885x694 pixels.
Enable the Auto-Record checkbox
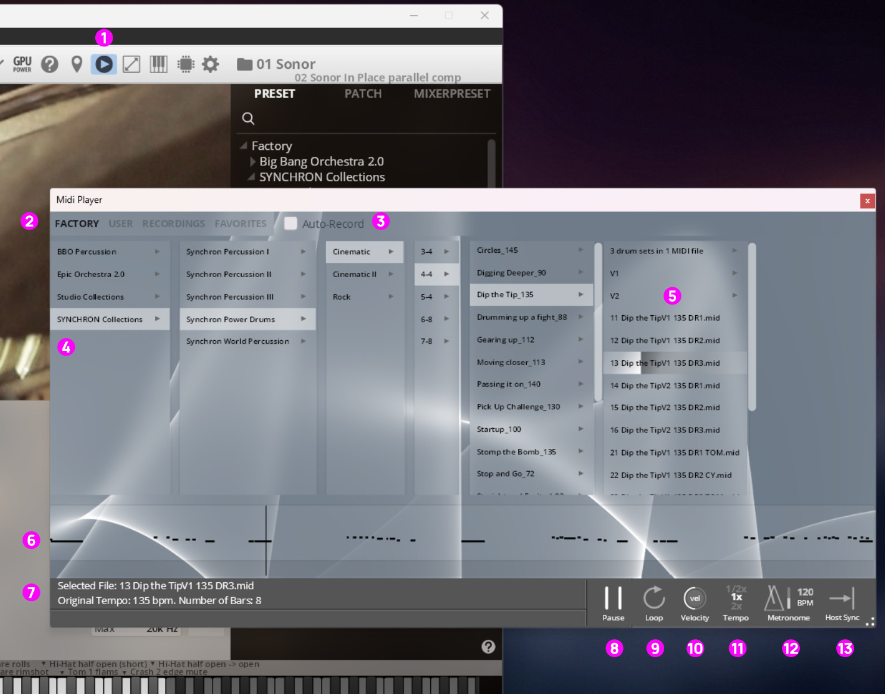pos(290,224)
